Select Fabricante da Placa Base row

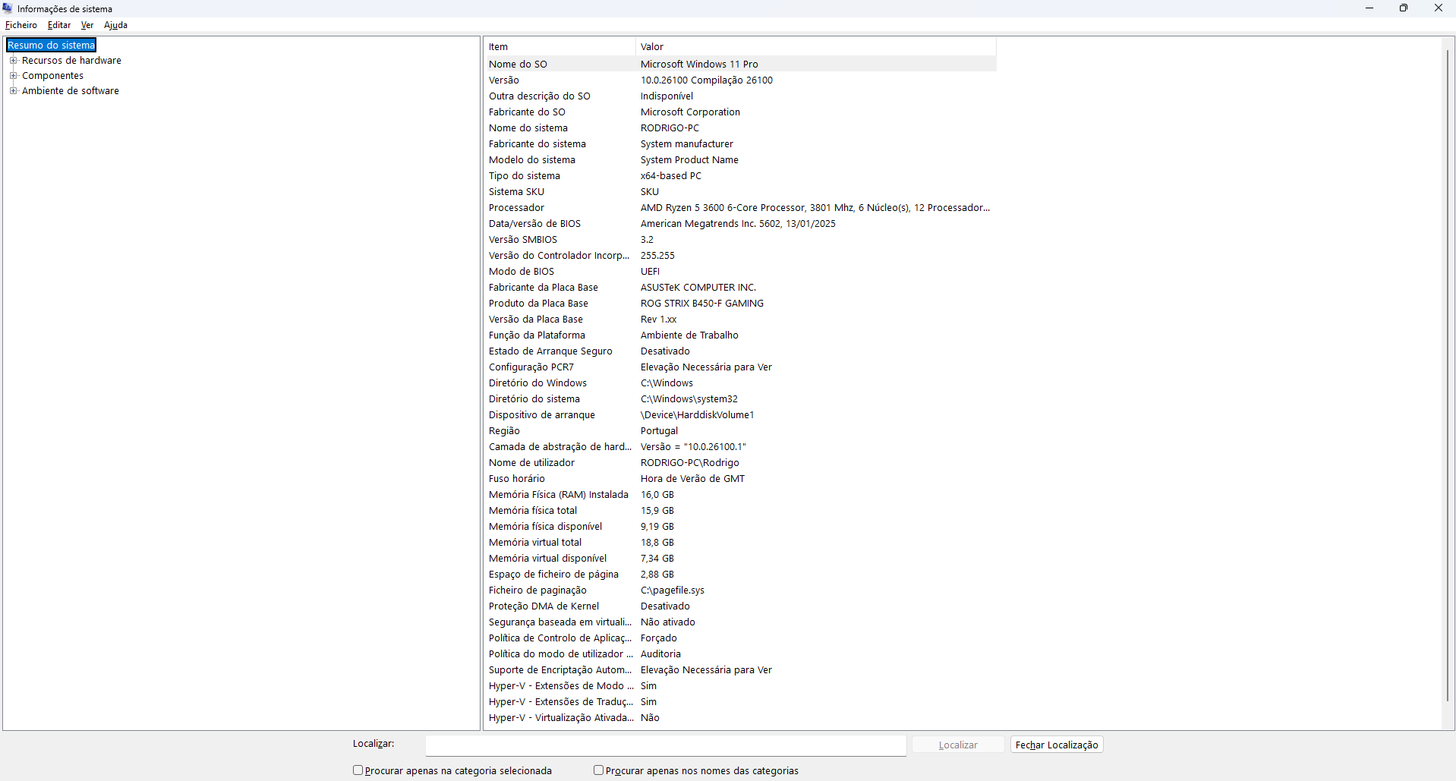(740, 288)
